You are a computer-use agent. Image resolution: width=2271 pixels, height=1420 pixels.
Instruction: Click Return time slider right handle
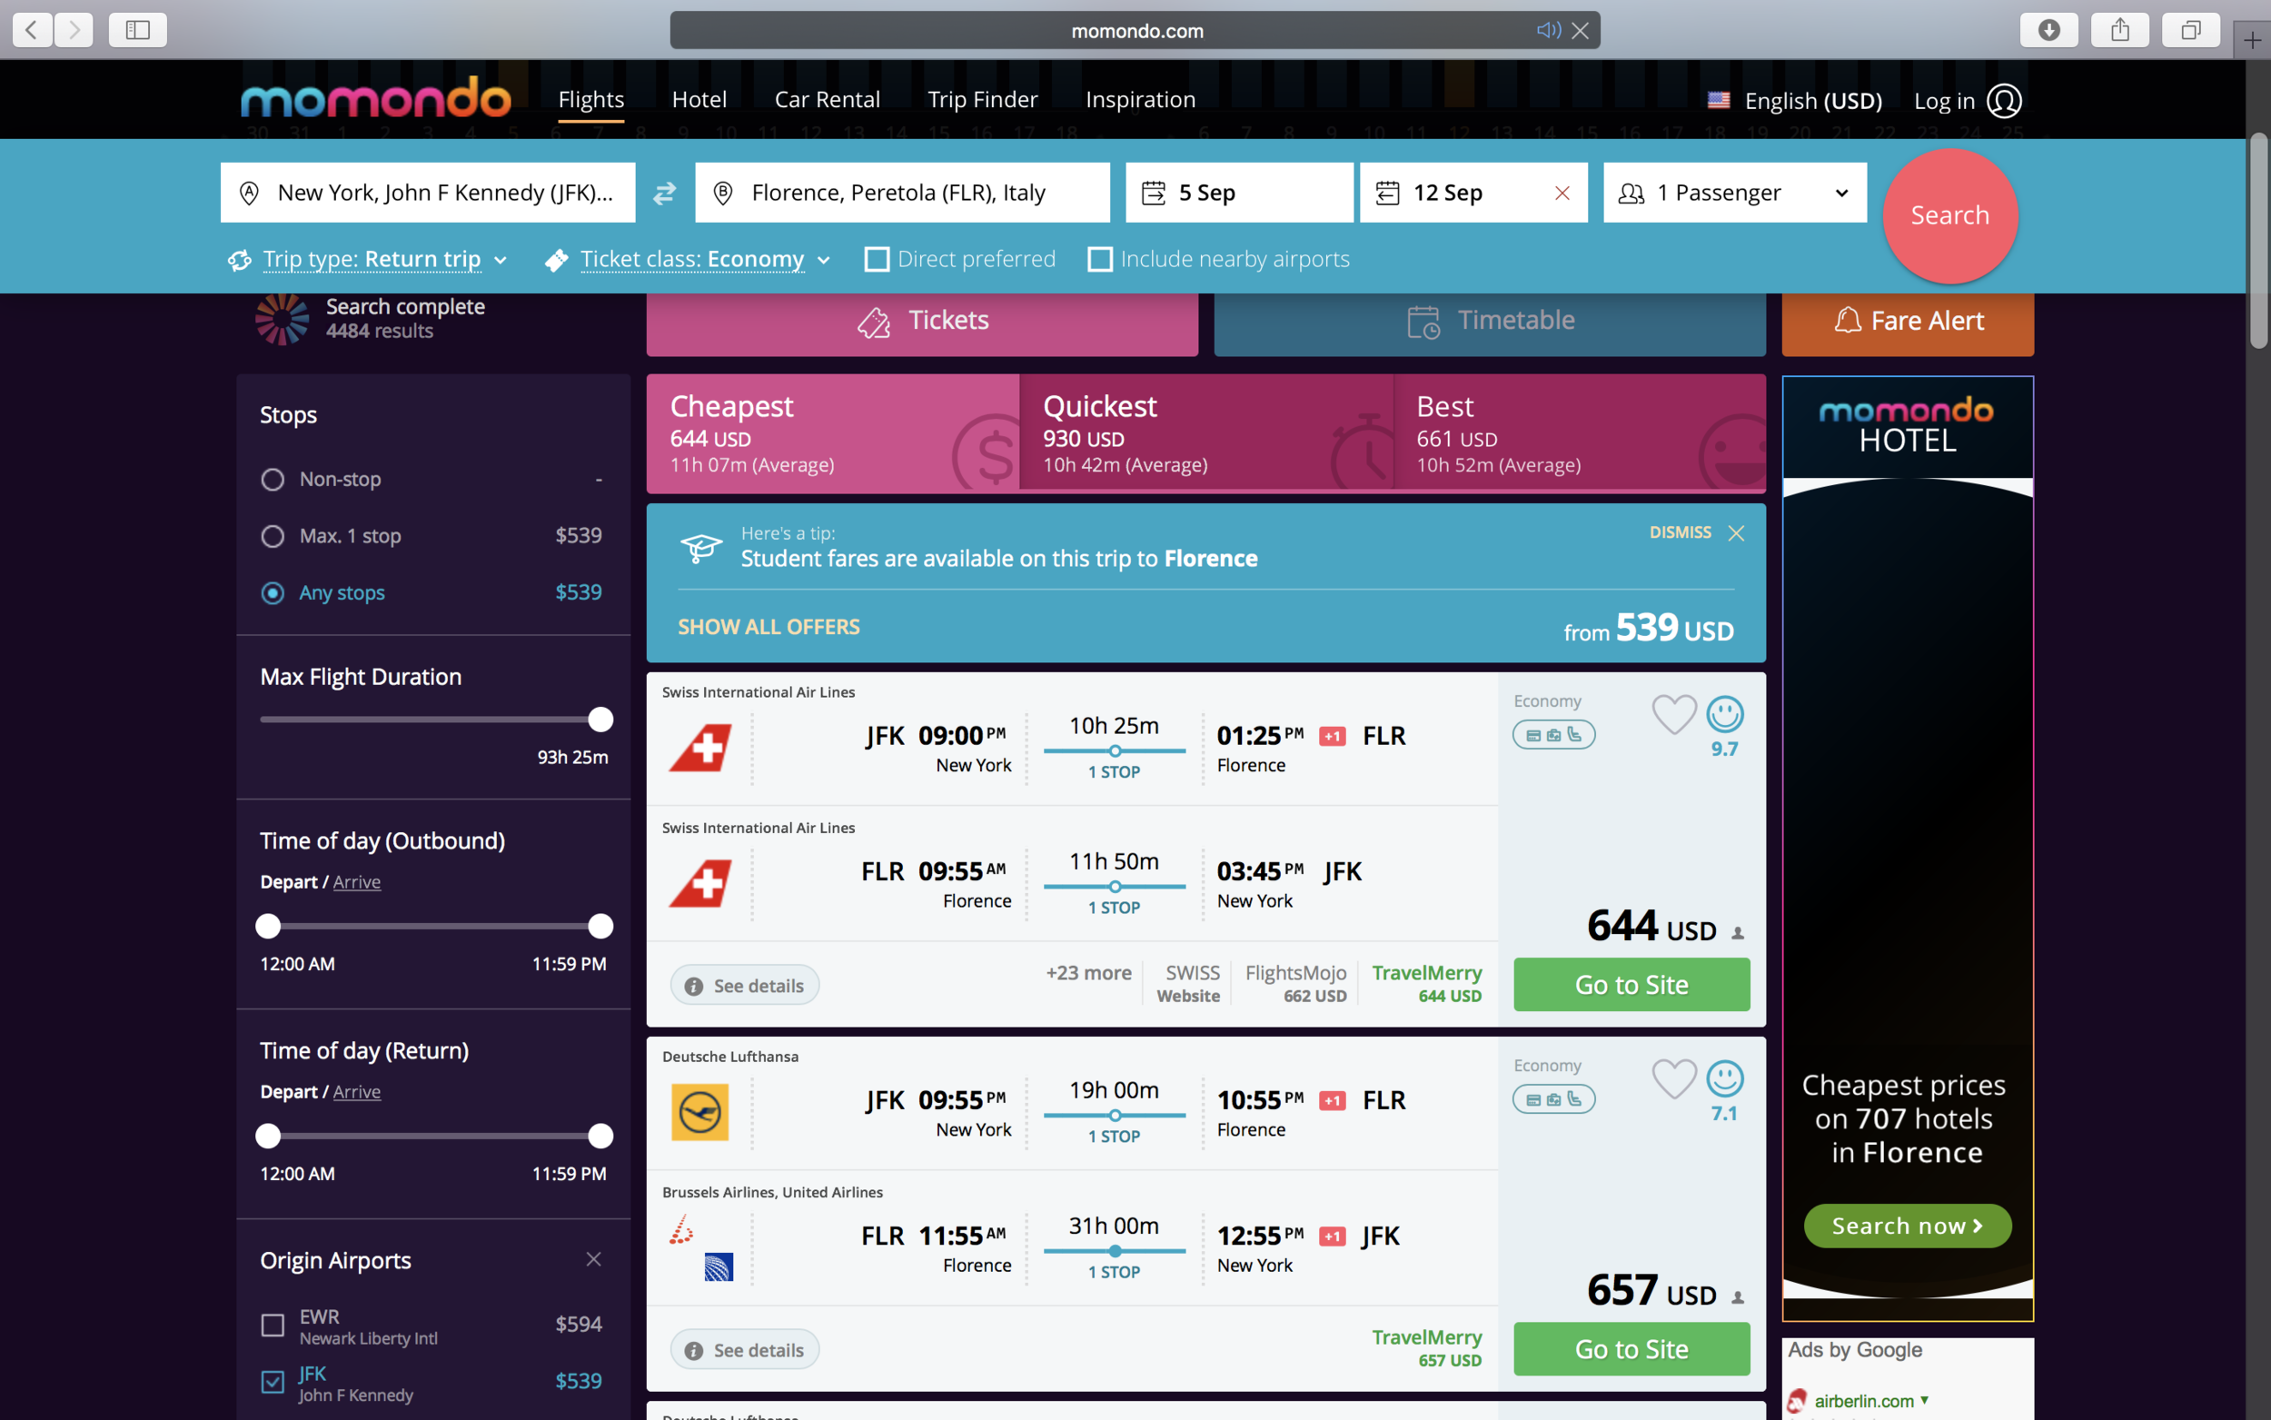tap(600, 1137)
